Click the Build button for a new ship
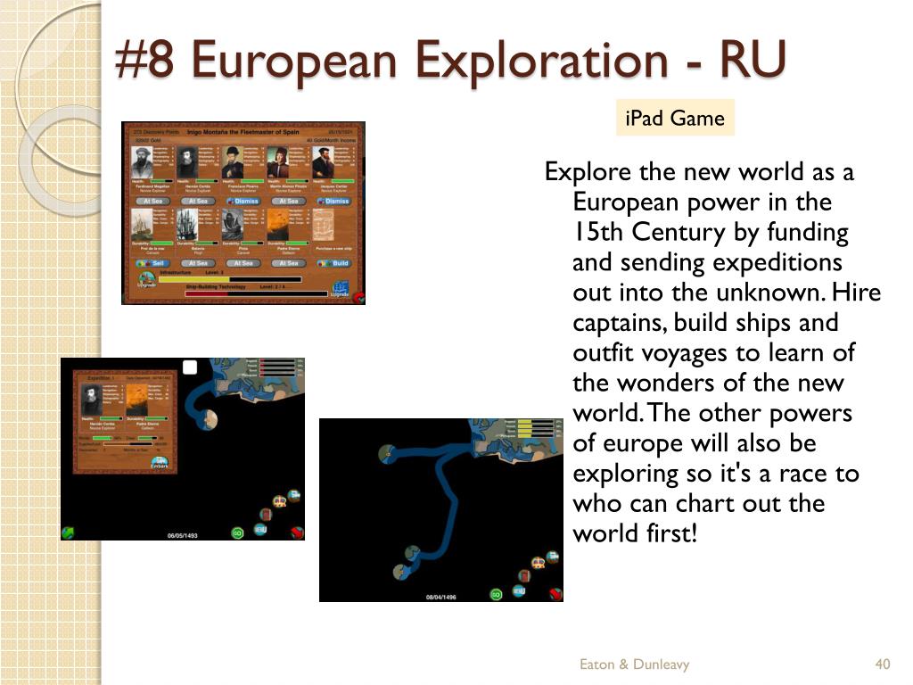The height and width of the screenshot is (685, 913). (x=333, y=263)
